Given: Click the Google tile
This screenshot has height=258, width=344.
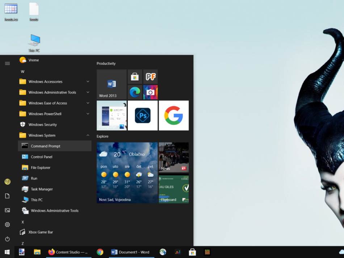Looking at the screenshot, I should click(173, 116).
